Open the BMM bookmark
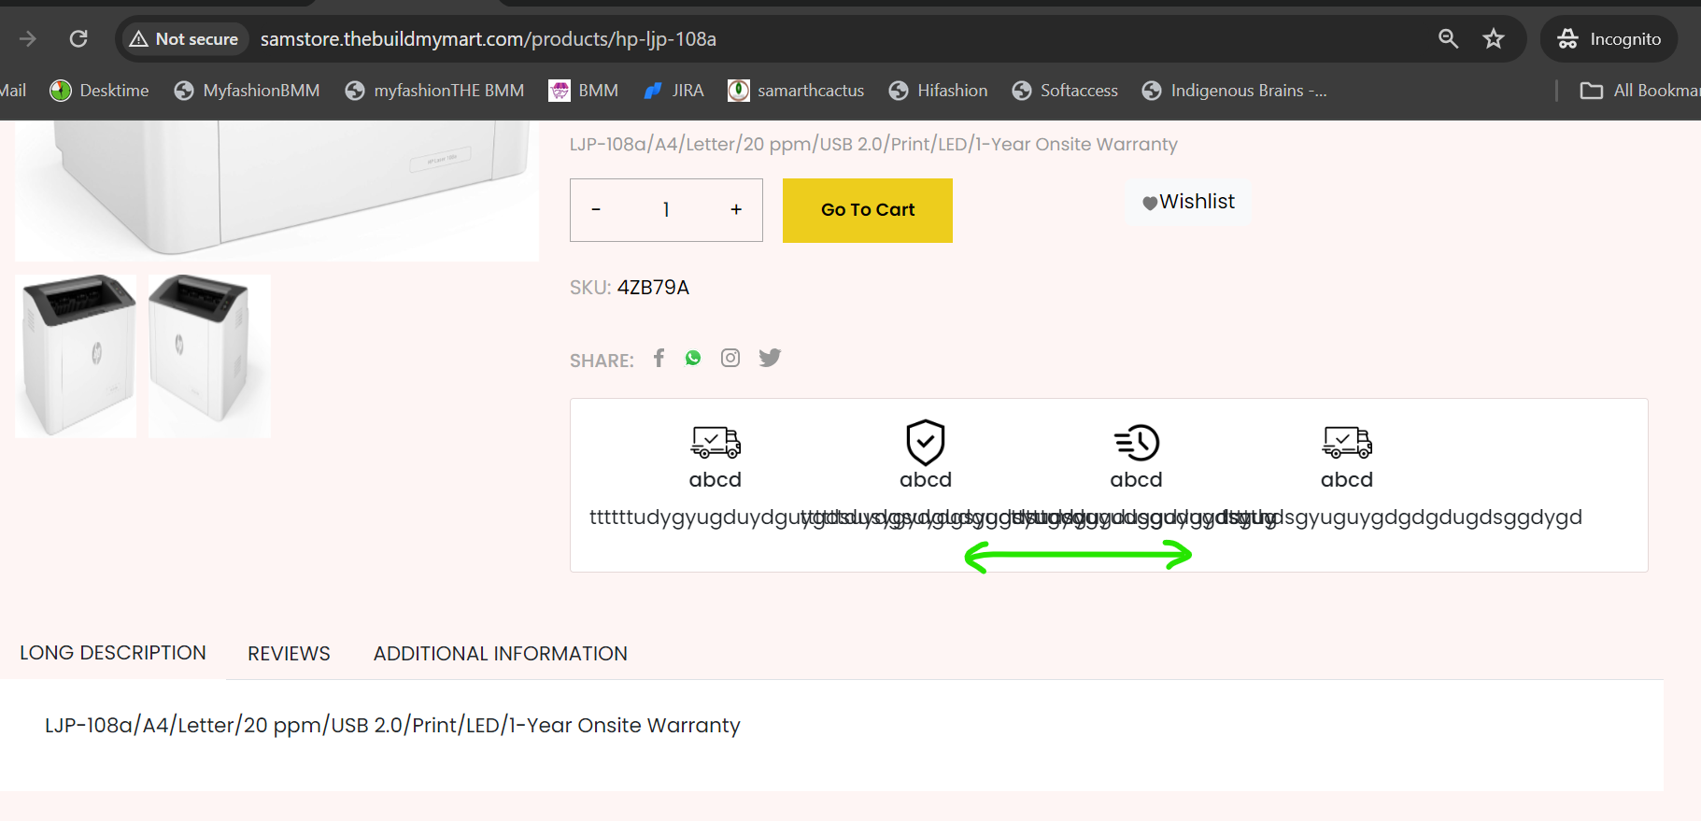Viewport: 1701px width, 836px height. [584, 91]
